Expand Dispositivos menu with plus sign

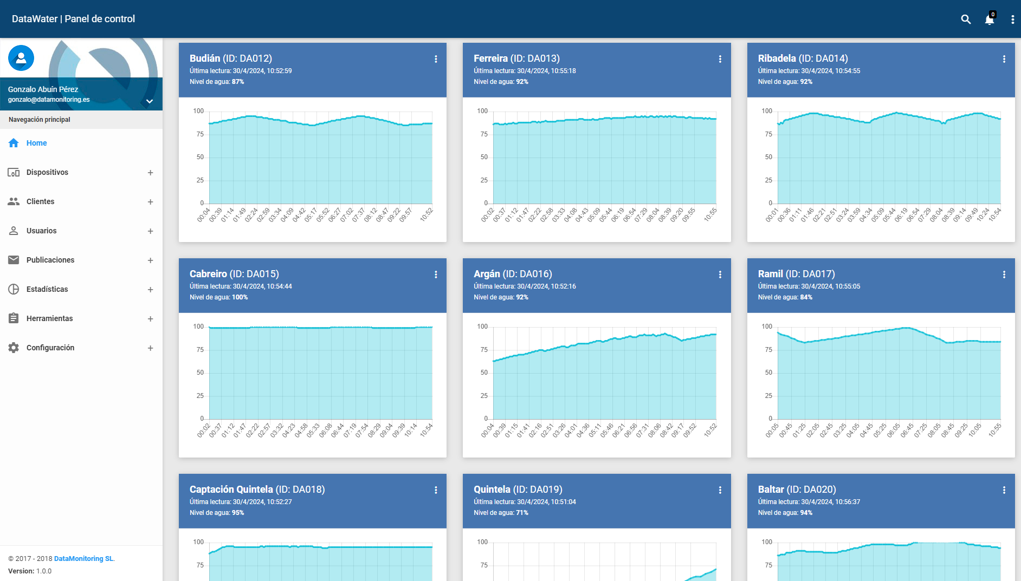click(151, 173)
